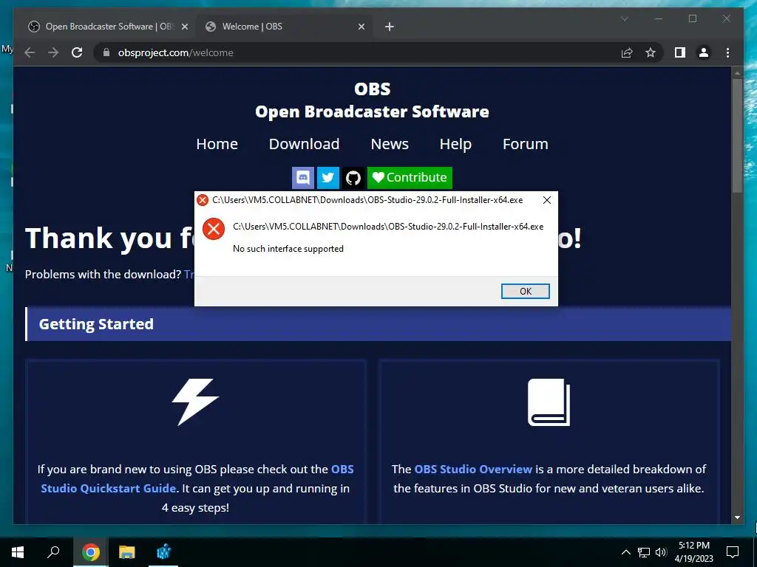Open the Download nav item
Viewport: 757px width, 567px height.
[304, 144]
